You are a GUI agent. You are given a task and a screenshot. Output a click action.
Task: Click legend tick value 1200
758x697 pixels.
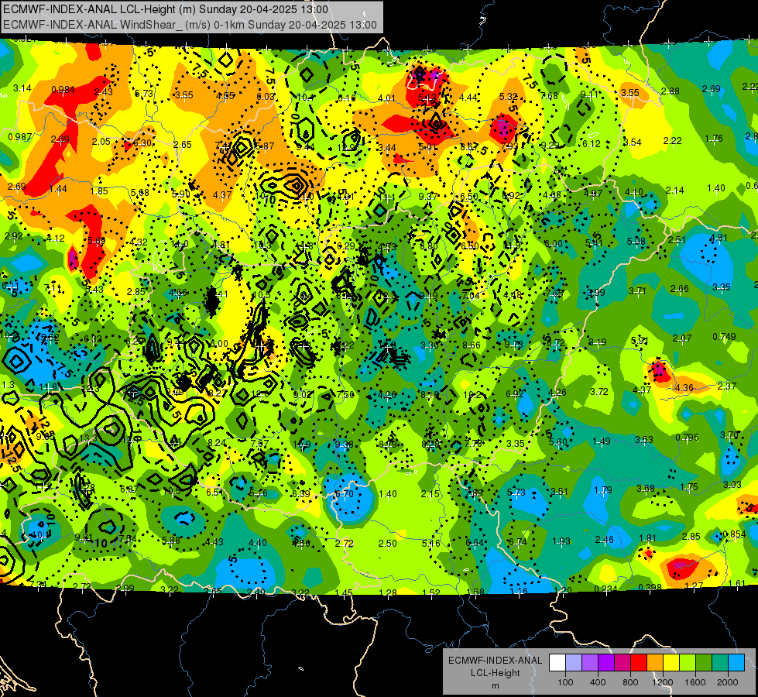coord(663,682)
